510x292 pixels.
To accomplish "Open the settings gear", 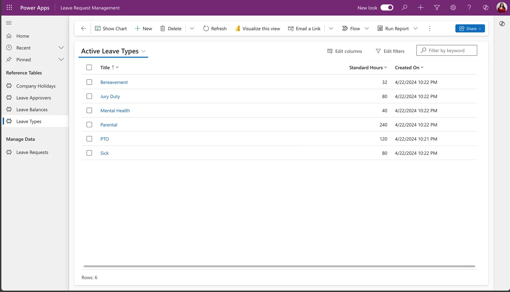I will [x=453, y=7].
